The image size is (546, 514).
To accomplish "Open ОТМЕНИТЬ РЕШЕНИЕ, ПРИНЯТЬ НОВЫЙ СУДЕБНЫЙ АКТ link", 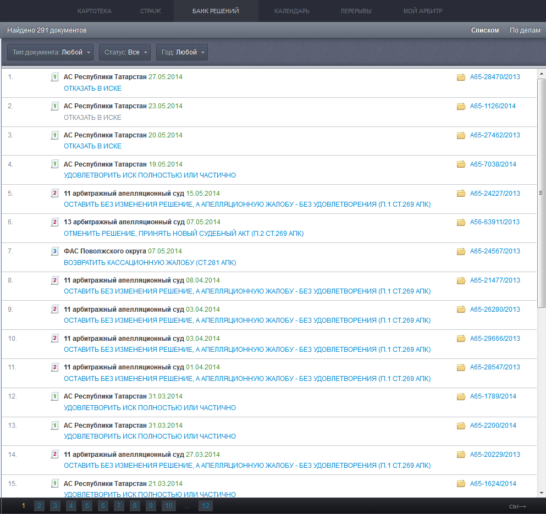I will 184,234.
